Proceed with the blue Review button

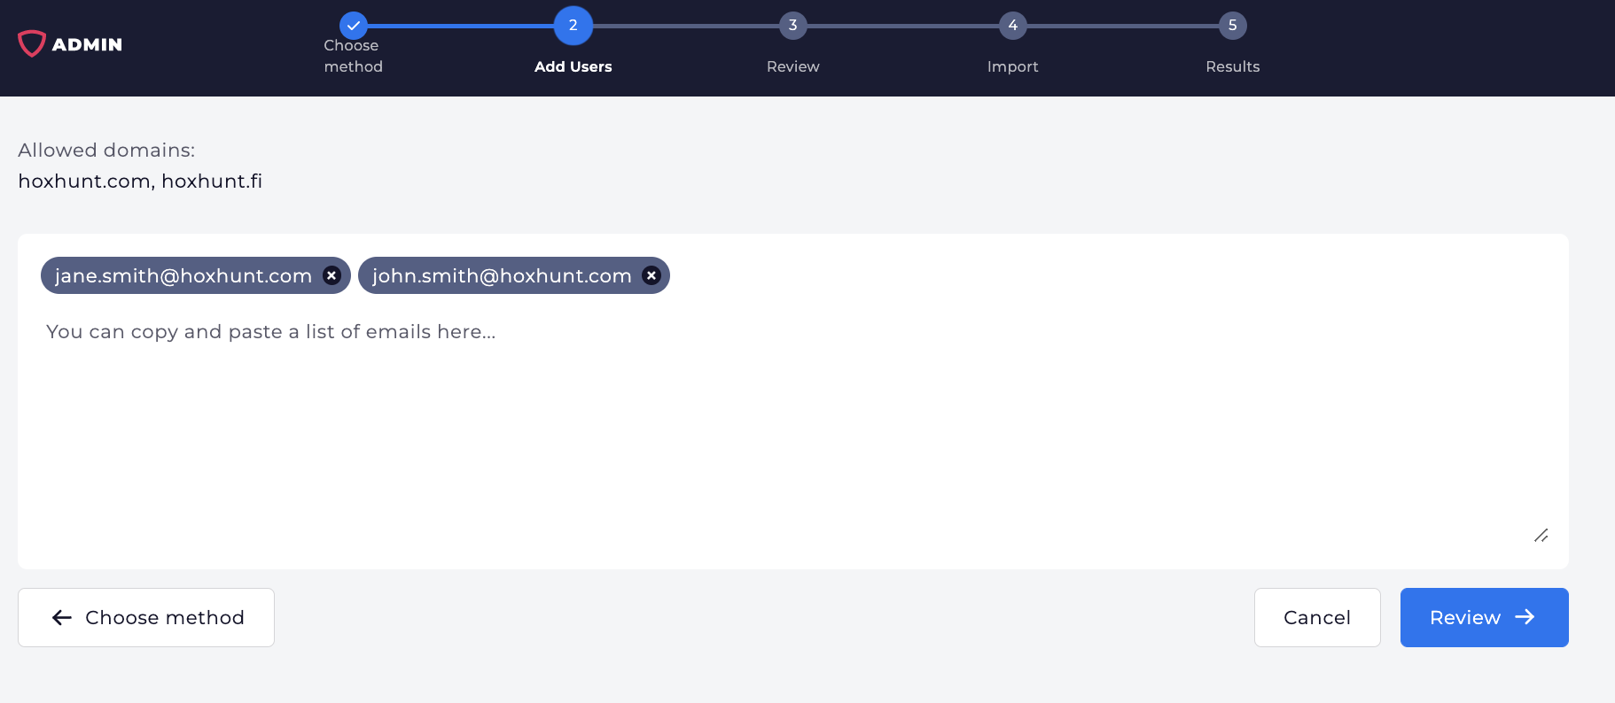(x=1485, y=617)
